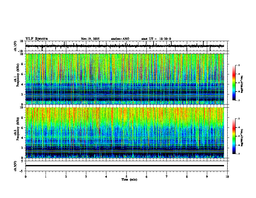Click time axis tick label "4"
256x198 pixels.
click(106, 177)
